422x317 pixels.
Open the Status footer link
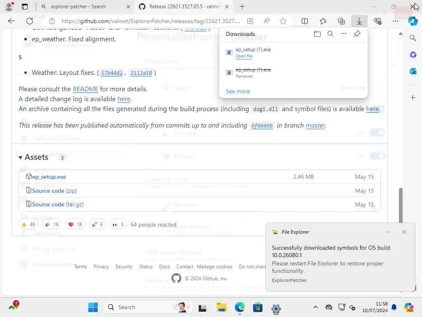click(x=146, y=267)
